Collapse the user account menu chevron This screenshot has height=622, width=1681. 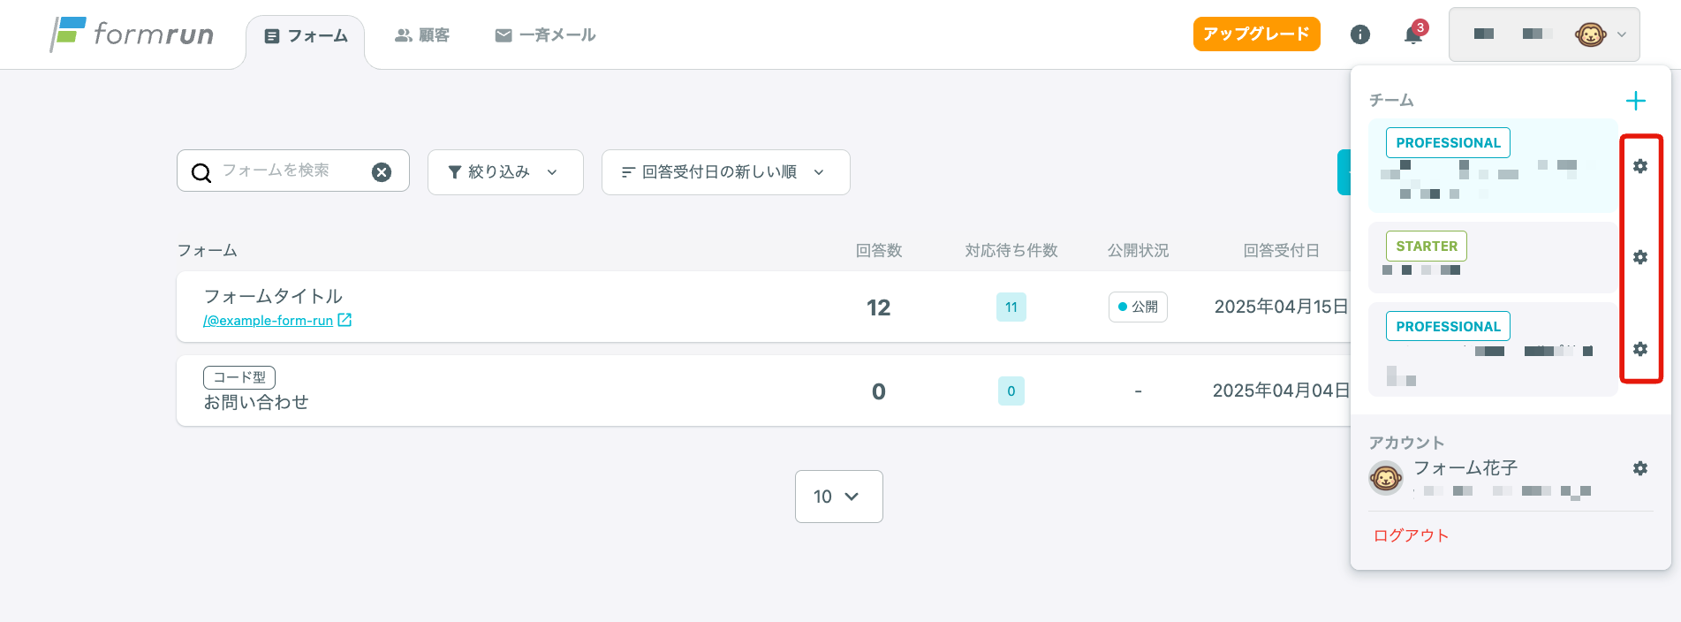coord(1622,34)
